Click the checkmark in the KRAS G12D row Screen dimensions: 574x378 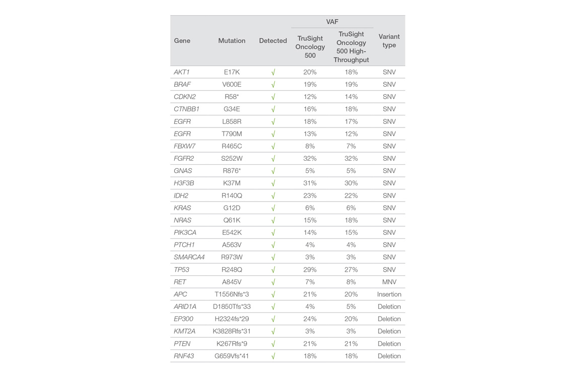click(273, 208)
